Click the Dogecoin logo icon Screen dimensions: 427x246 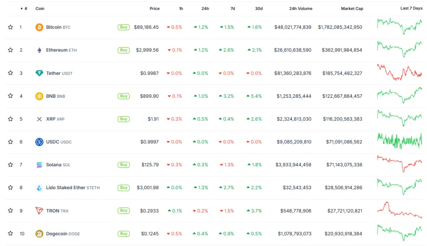pyautogui.click(x=39, y=233)
